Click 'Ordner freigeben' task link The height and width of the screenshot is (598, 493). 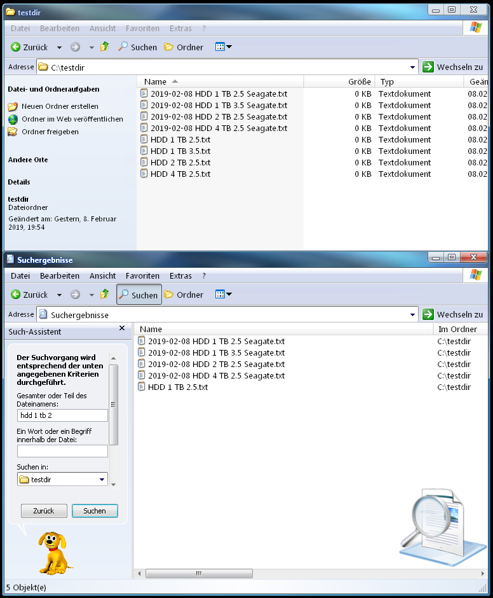click(50, 132)
